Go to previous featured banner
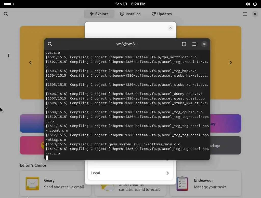This screenshot has width=261, height=198. [31, 63]
